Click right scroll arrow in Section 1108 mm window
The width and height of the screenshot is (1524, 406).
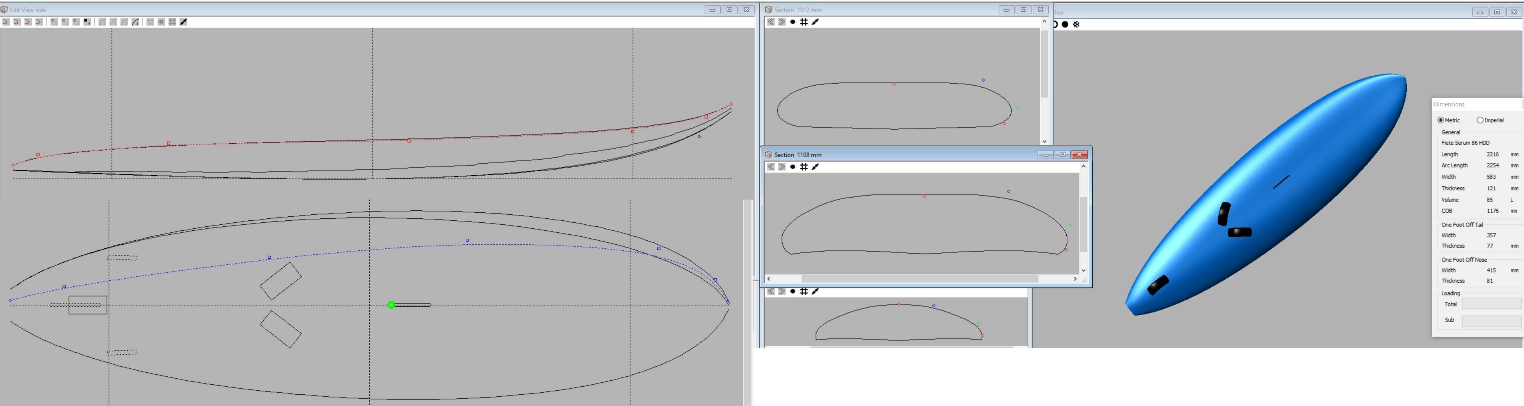1075,279
